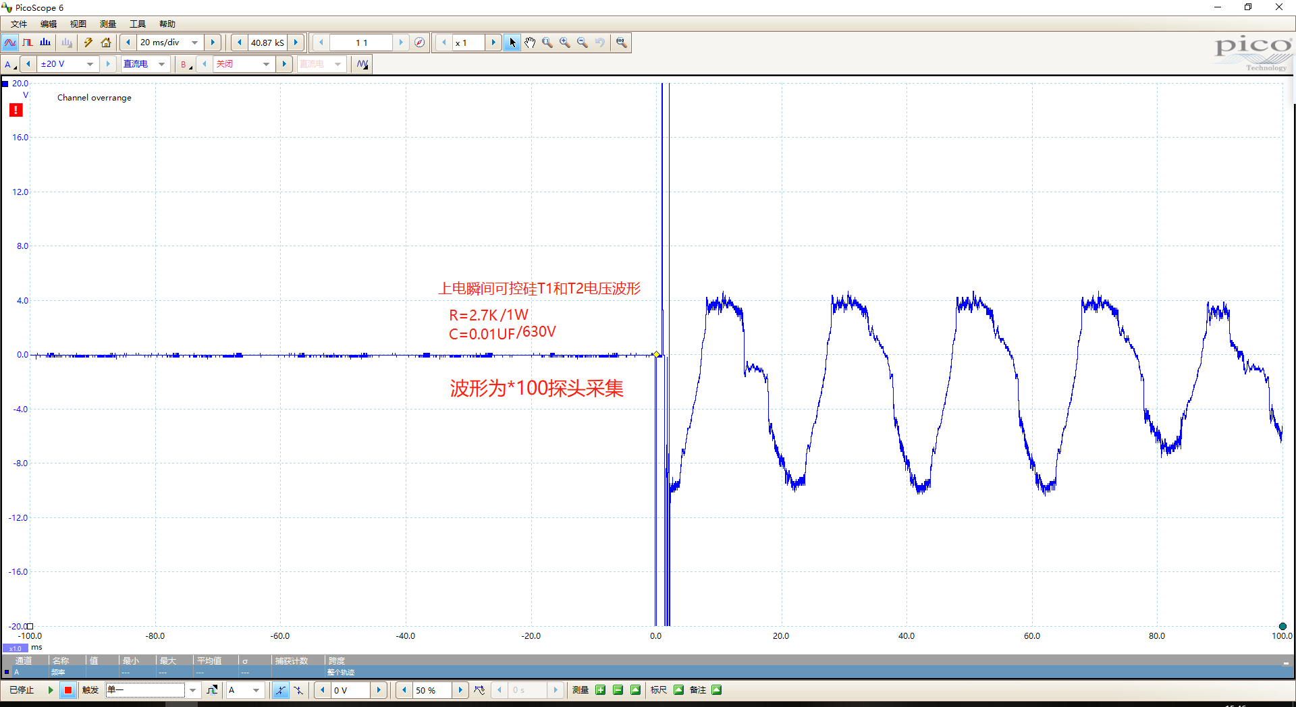Decrease horizontal zoom factor x1
Image resolution: width=1296 pixels, height=707 pixels.
coord(443,43)
